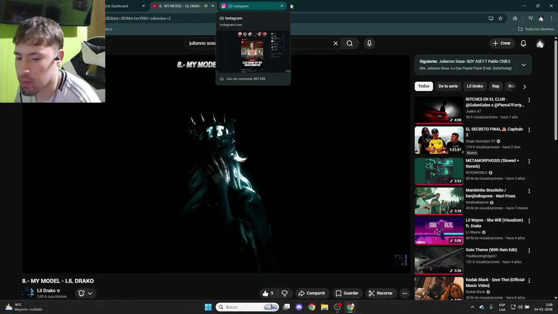Select the Todos filter chip
558x314 pixels.
click(x=424, y=86)
